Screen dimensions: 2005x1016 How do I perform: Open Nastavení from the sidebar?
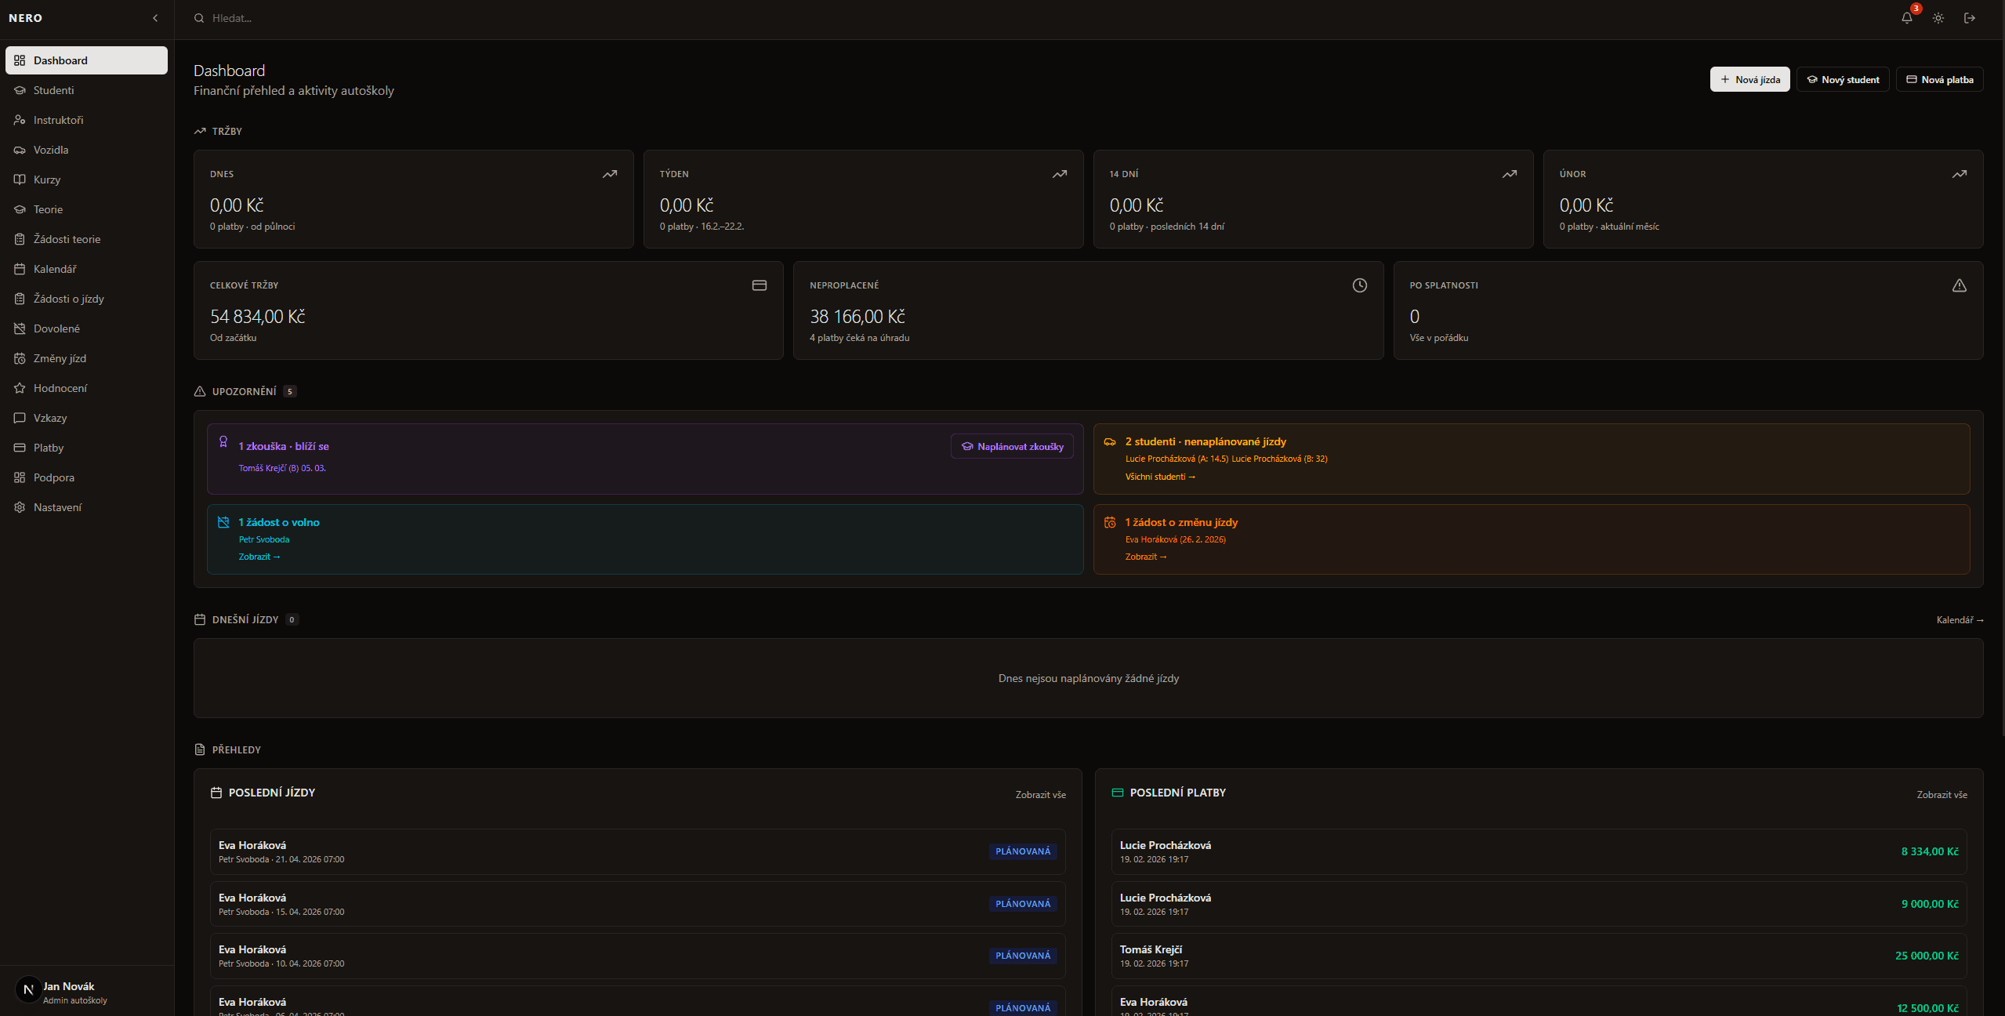point(57,507)
